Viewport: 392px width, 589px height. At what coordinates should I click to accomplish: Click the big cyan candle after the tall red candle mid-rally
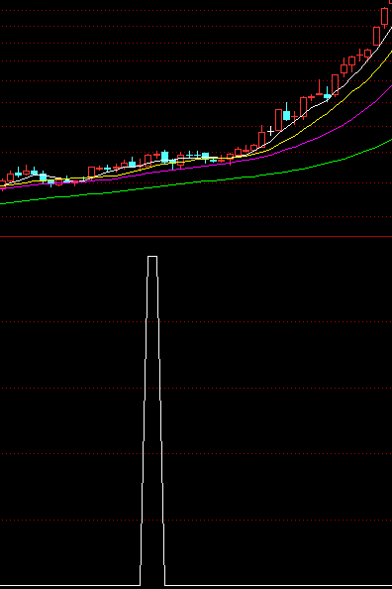pos(287,115)
